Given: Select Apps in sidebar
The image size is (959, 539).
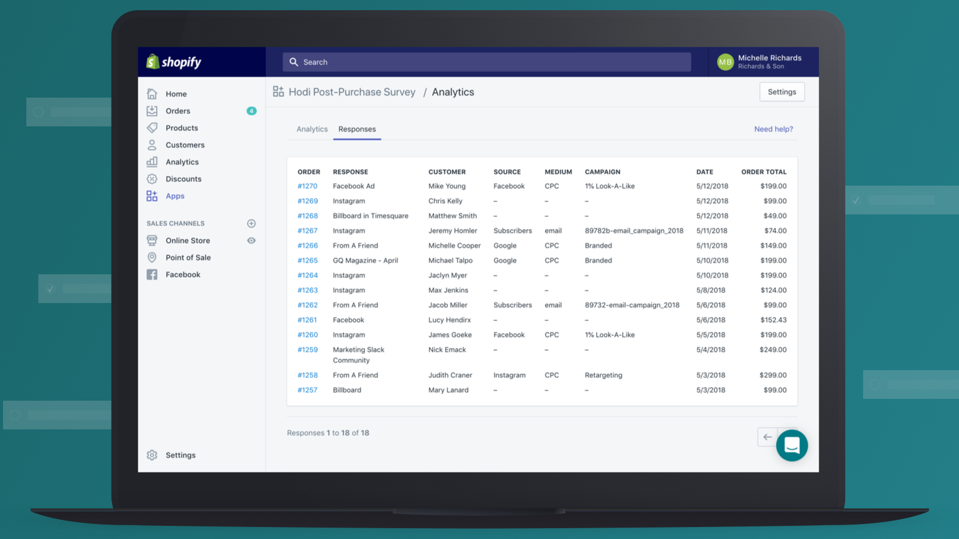Looking at the screenshot, I should (x=175, y=196).
